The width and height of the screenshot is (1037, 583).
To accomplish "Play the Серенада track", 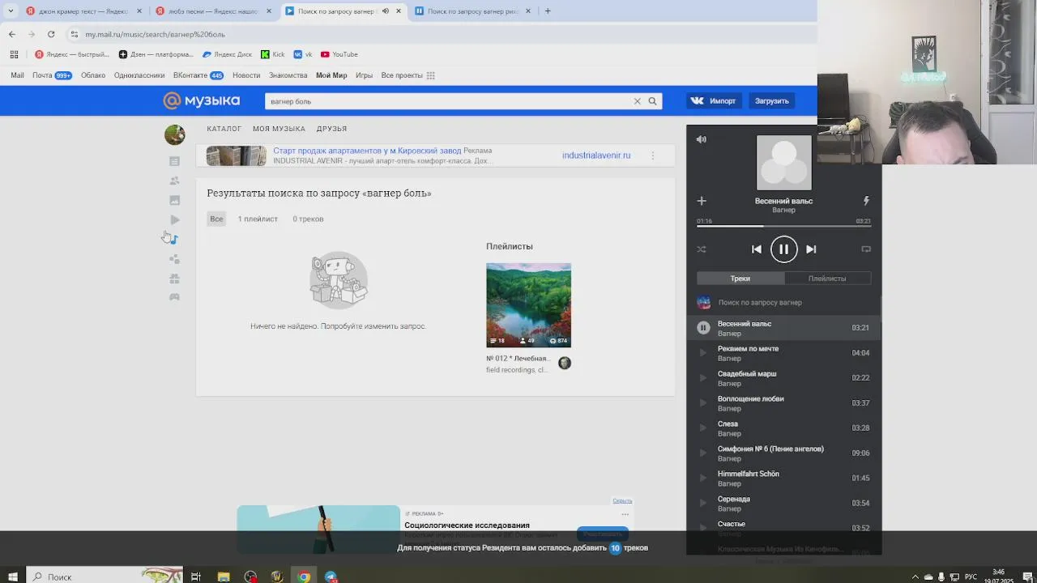I will [703, 504].
